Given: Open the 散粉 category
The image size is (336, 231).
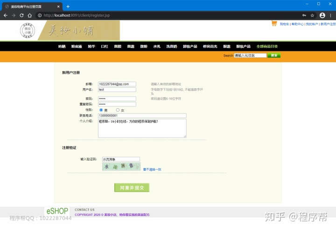Looking at the screenshot, I should pos(144,46).
